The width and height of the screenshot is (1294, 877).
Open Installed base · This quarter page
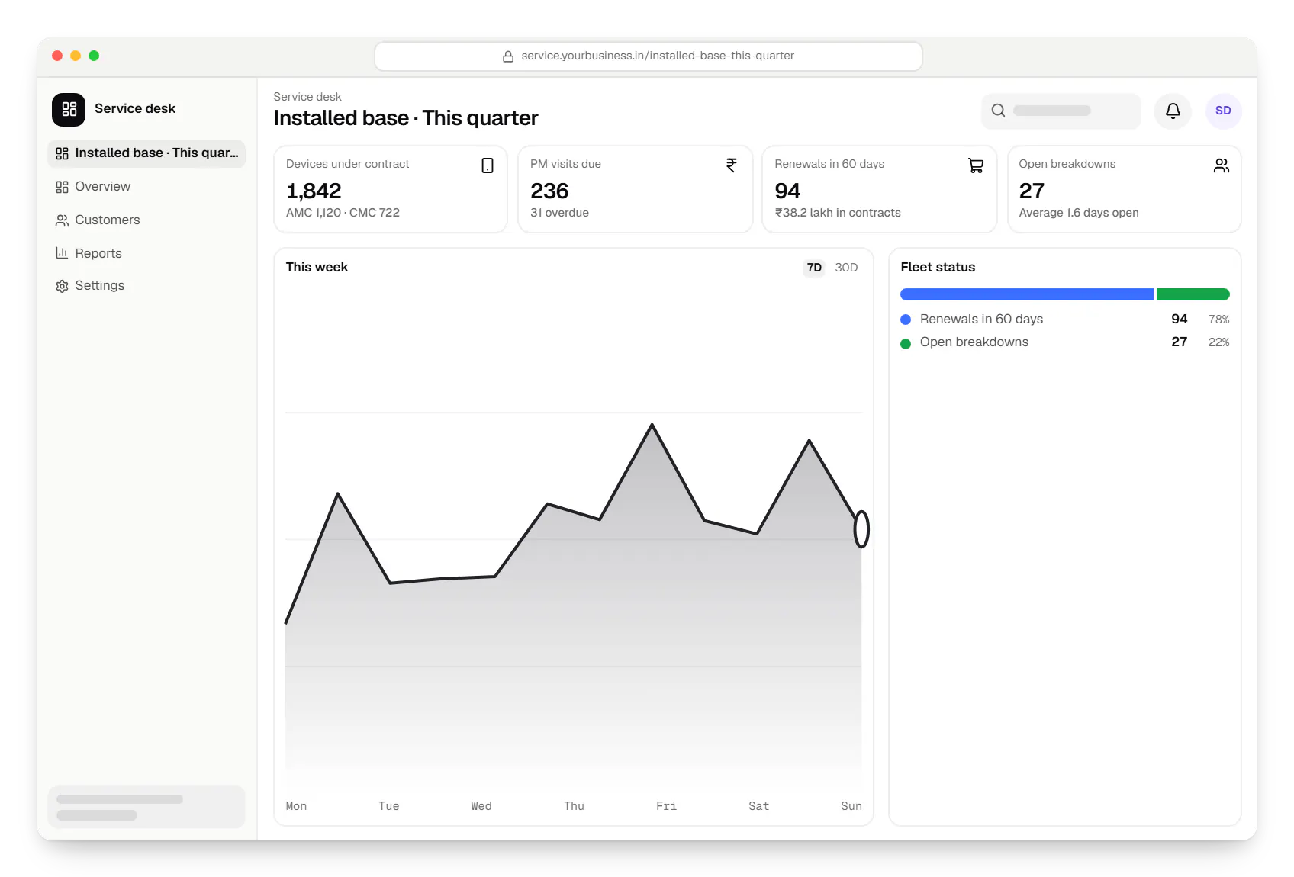coord(146,153)
